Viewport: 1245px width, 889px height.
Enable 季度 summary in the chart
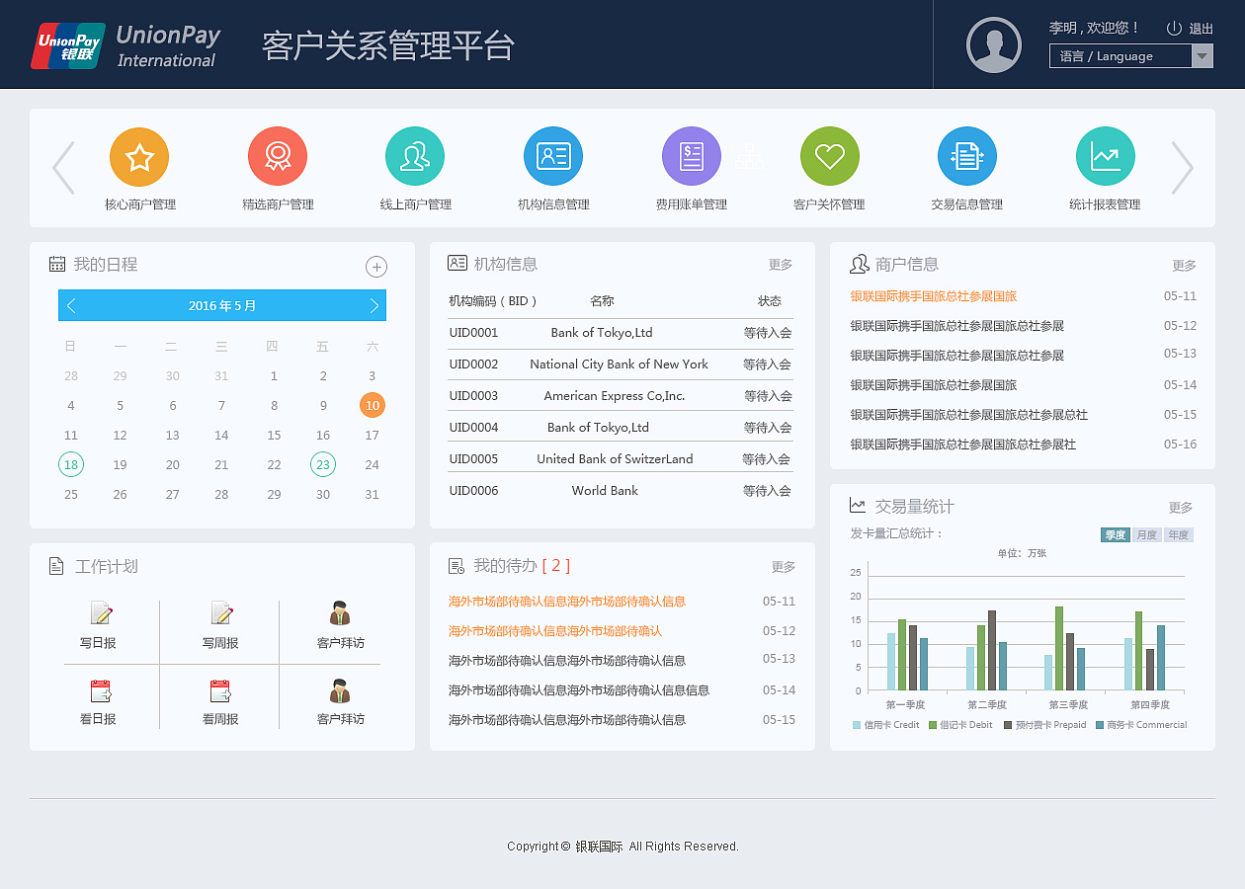tap(1115, 533)
